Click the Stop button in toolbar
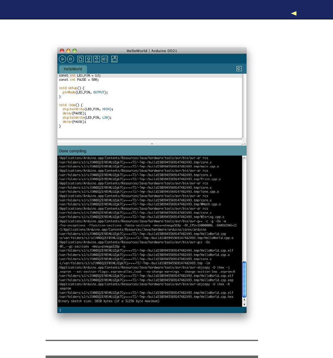The image size is (333, 358). pos(71,59)
